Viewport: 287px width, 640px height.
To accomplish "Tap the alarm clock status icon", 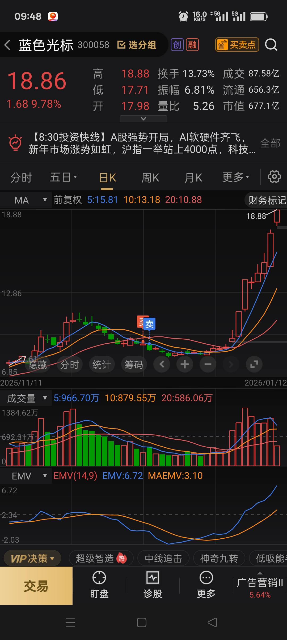I will click(183, 16).
